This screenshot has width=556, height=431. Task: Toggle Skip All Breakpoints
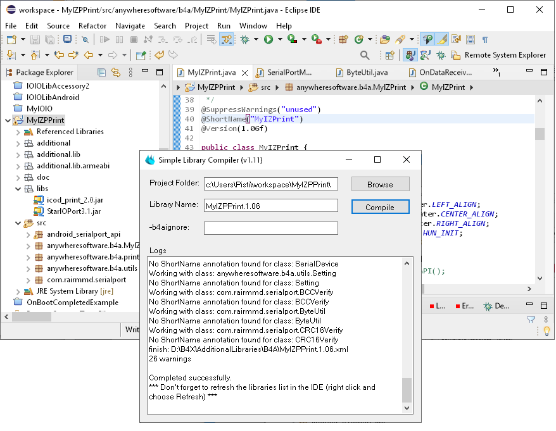click(x=85, y=39)
